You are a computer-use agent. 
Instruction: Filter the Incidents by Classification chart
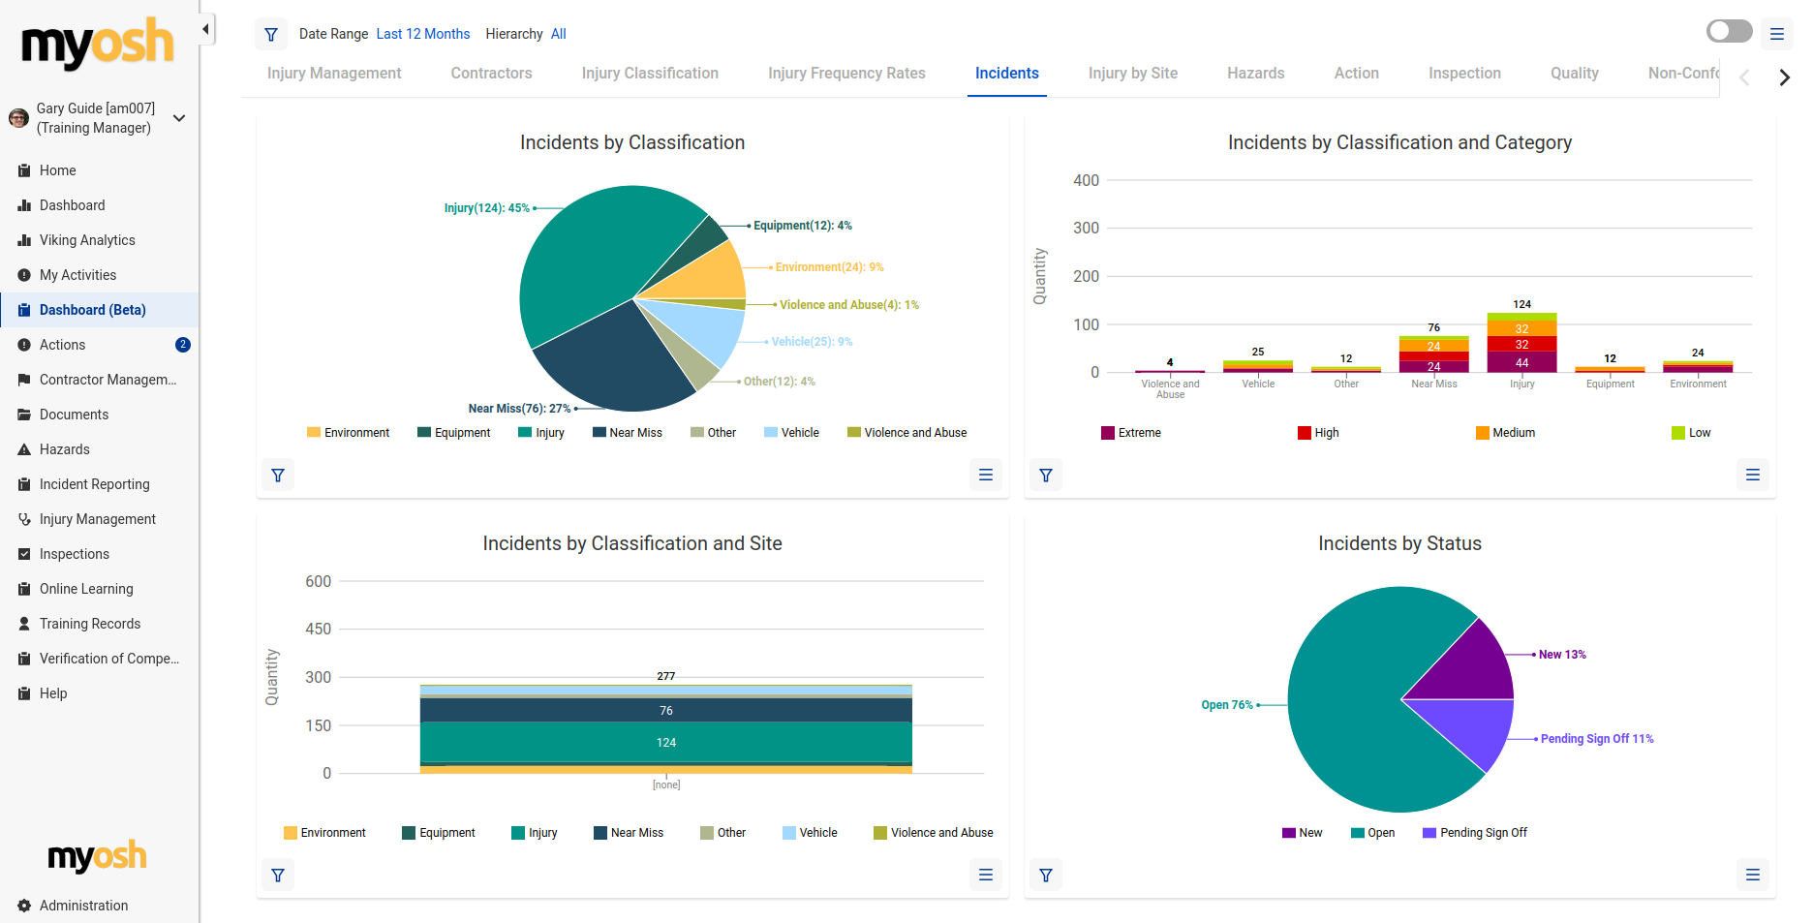(278, 475)
